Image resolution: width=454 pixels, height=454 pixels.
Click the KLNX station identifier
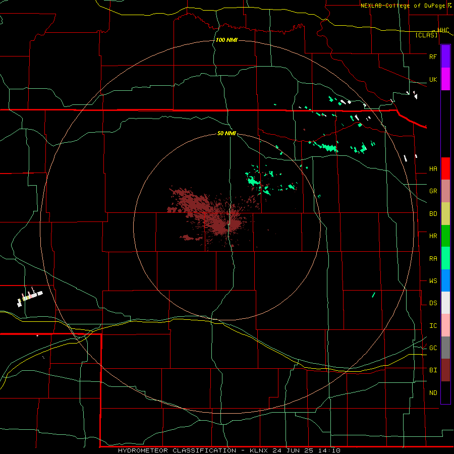[x=259, y=450]
